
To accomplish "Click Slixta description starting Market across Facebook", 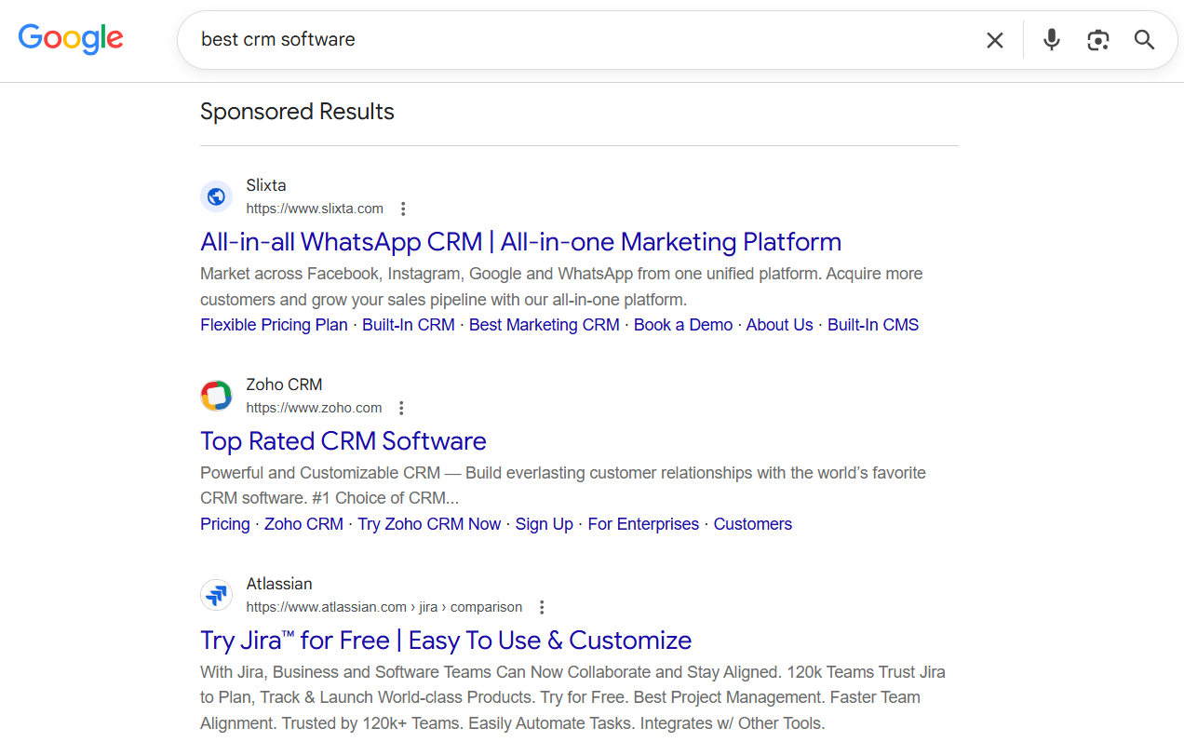I will point(561,287).
